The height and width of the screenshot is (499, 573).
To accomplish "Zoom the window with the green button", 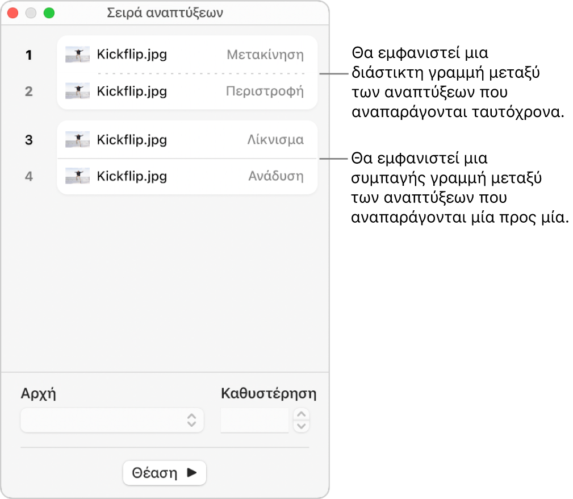I will click(49, 13).
